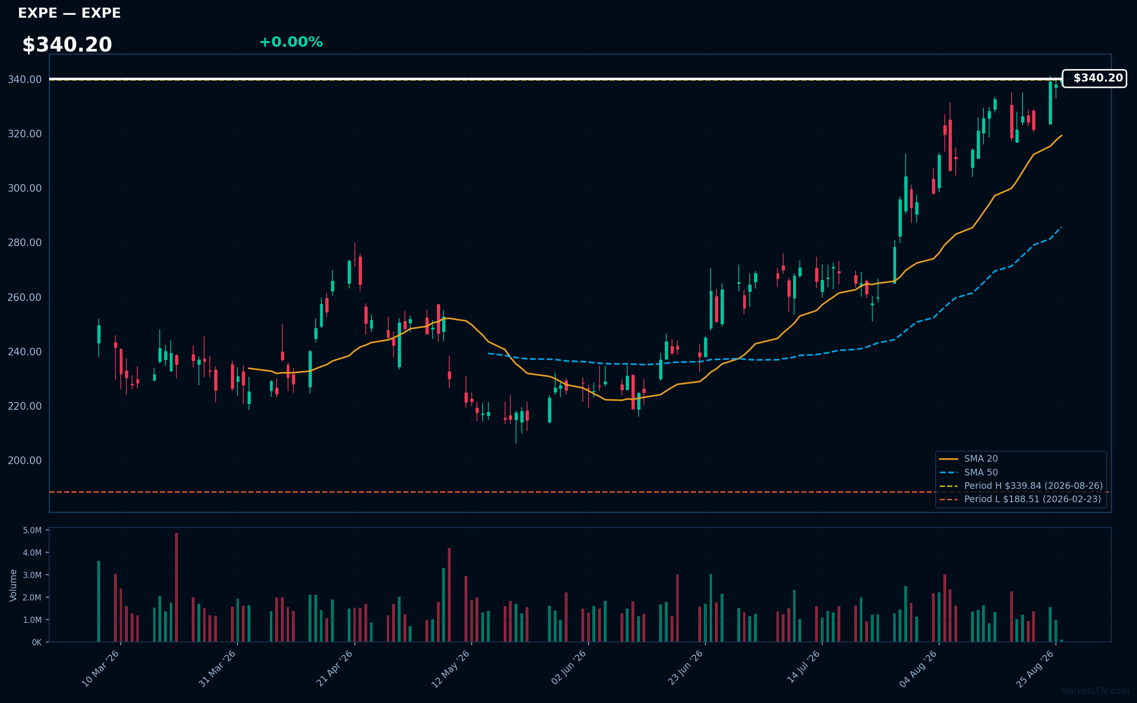Click the "SMA 50" legend entry
The height and width of the screenshot is (703, 1137).
point(981,473)
